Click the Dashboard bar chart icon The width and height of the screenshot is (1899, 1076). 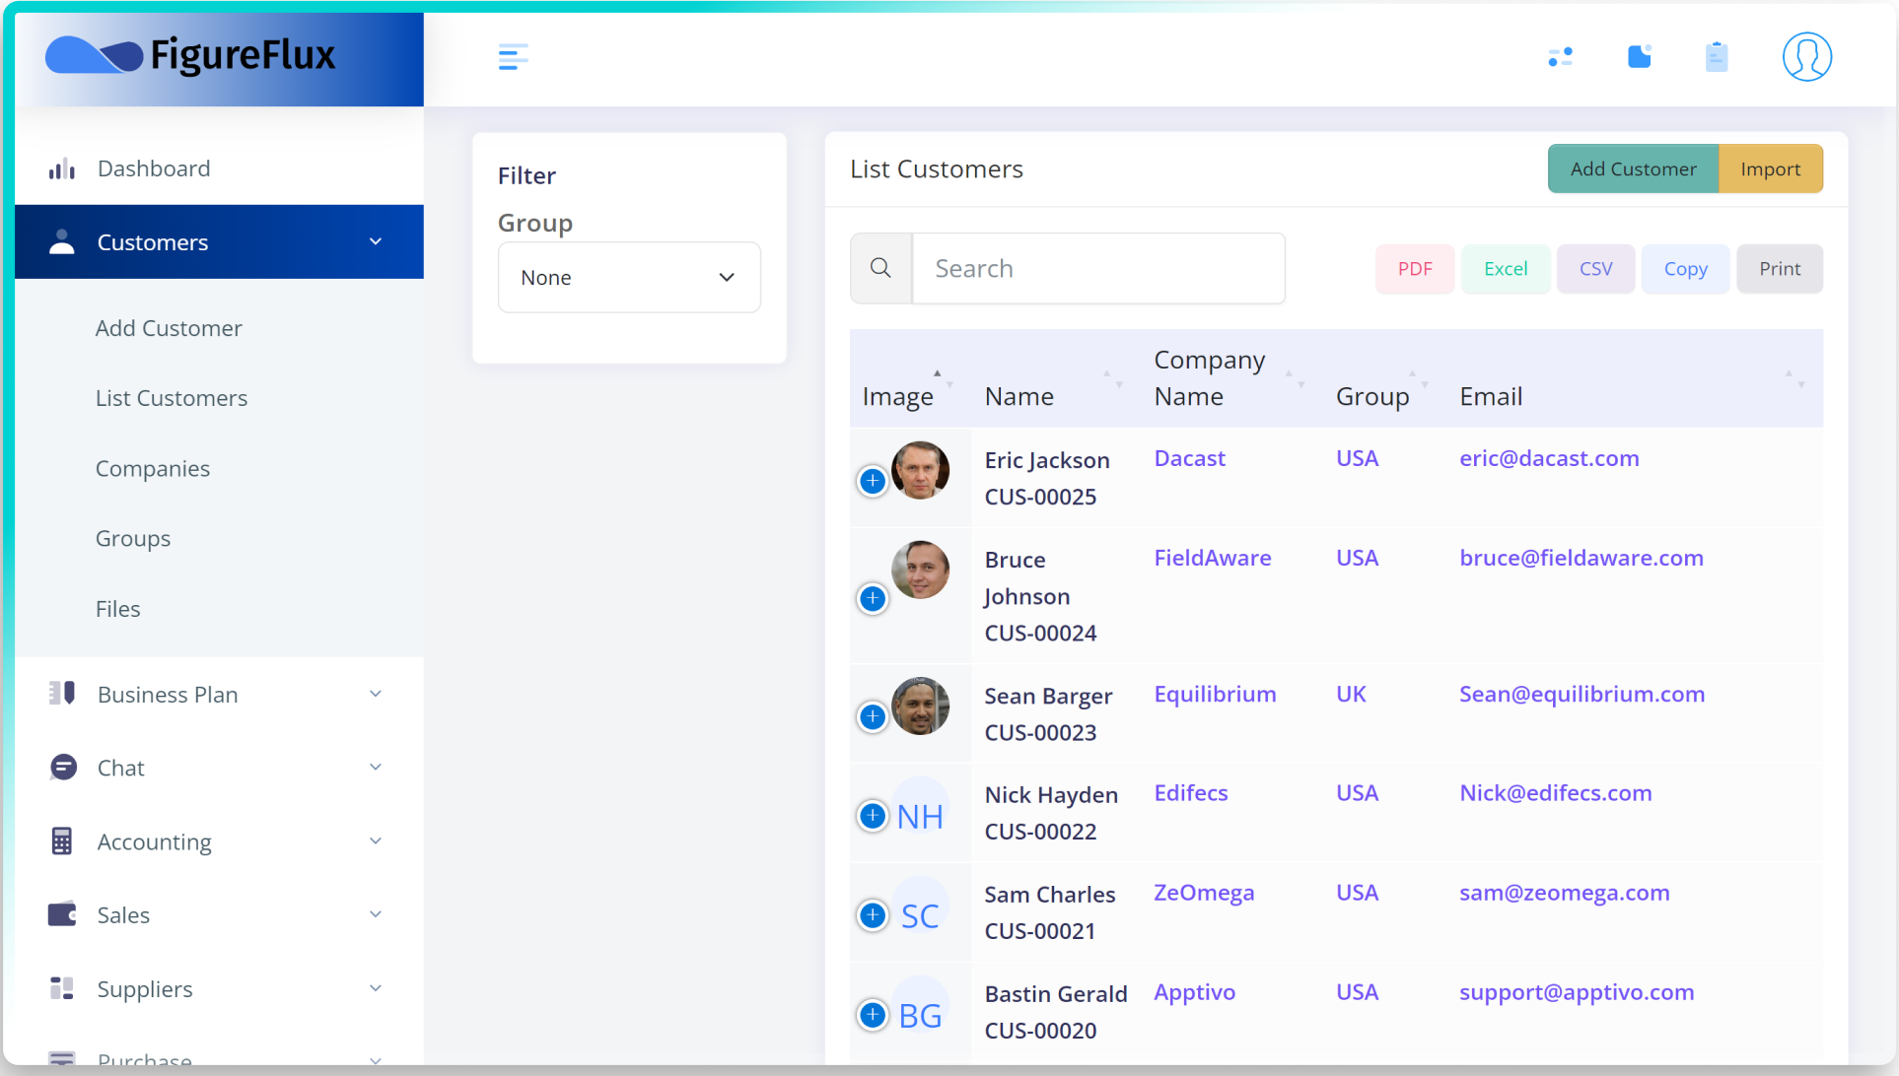pyautogui.click(x=62, y=168)
